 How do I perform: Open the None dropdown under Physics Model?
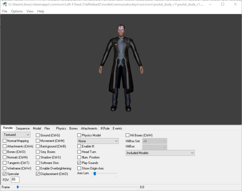(x=98, y=141)
